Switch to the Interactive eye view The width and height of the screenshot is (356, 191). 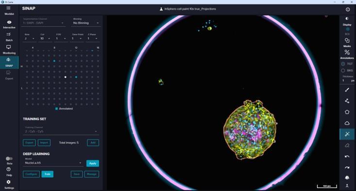coord(9,22)
